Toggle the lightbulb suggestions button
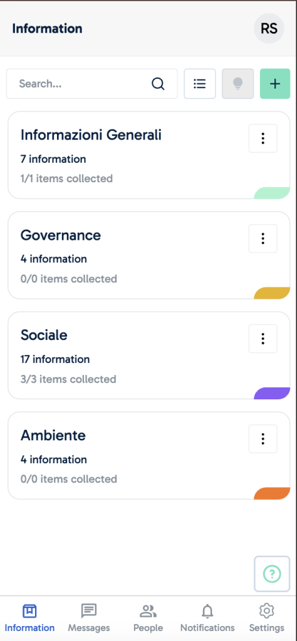 [x=237, y=84]
